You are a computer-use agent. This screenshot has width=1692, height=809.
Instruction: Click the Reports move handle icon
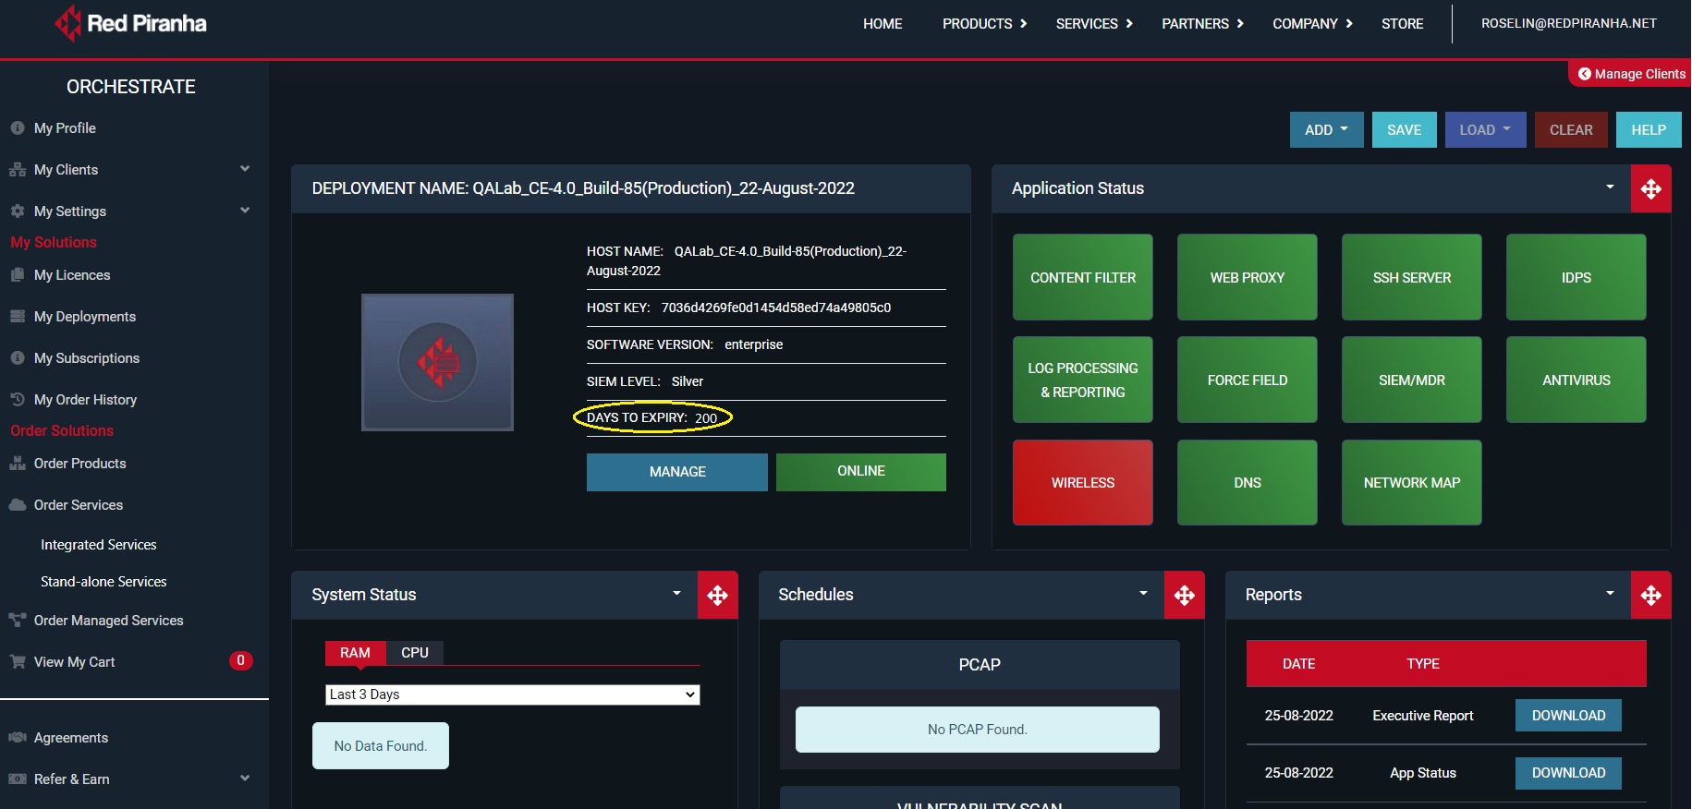[x=1651, y=596]
